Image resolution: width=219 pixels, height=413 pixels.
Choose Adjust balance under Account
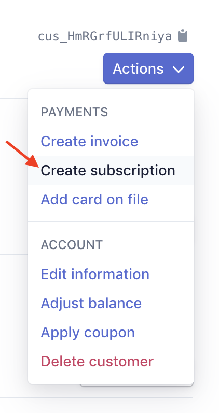click(91, 303)
